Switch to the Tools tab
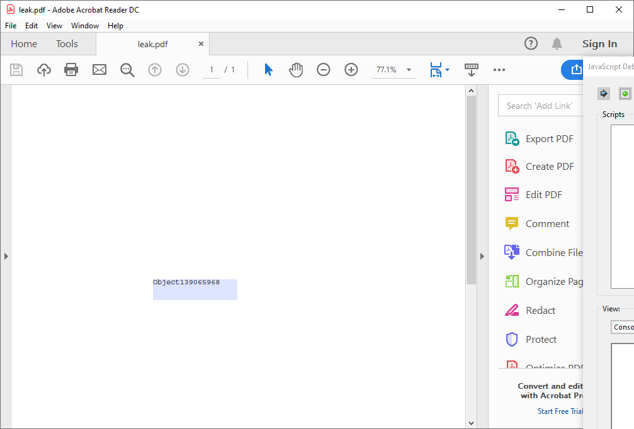 tap(67, 44)
